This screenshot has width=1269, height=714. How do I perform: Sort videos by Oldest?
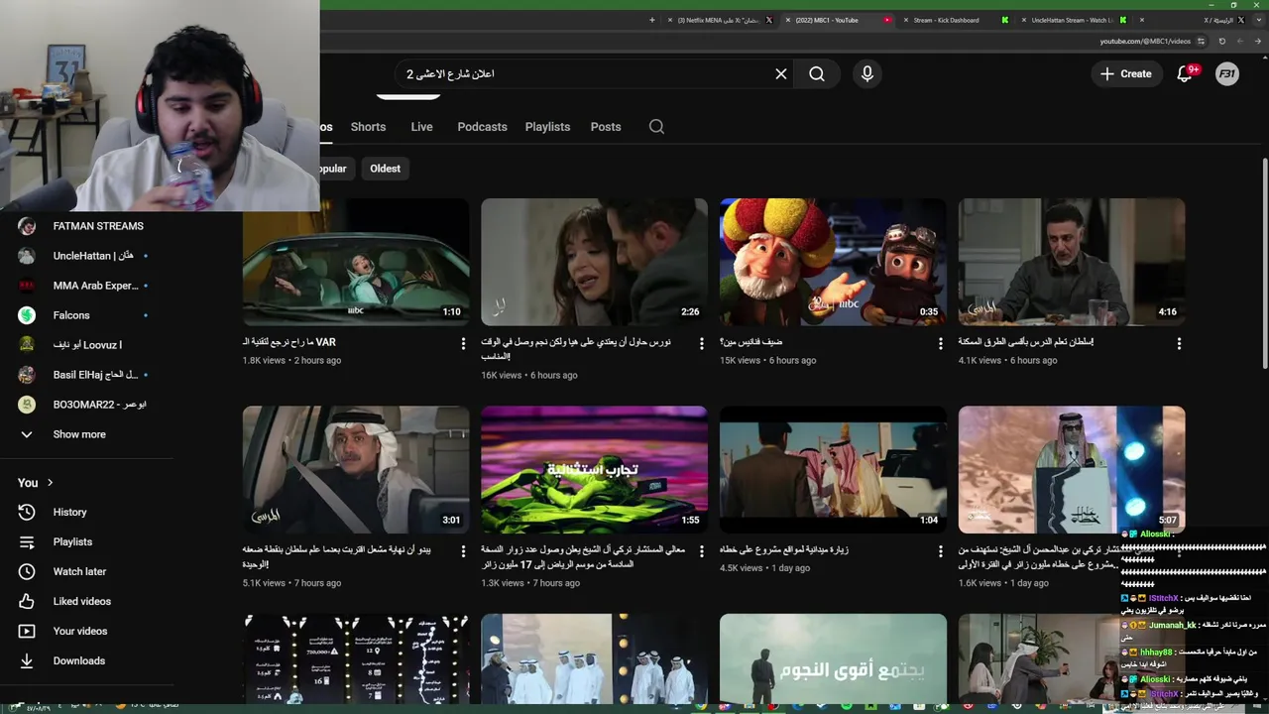(x=385, y=169)
